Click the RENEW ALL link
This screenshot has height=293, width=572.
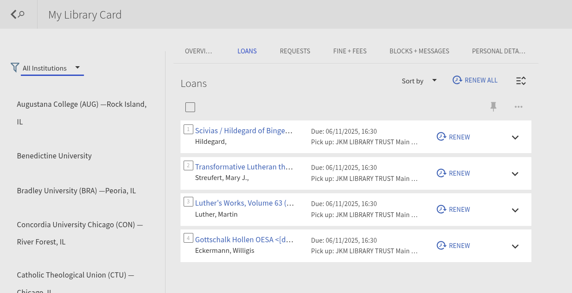coord(481,80)
